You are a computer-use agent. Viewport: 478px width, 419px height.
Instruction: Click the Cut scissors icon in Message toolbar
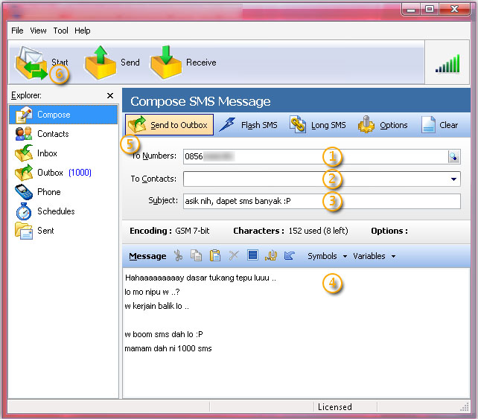[178, 255]
